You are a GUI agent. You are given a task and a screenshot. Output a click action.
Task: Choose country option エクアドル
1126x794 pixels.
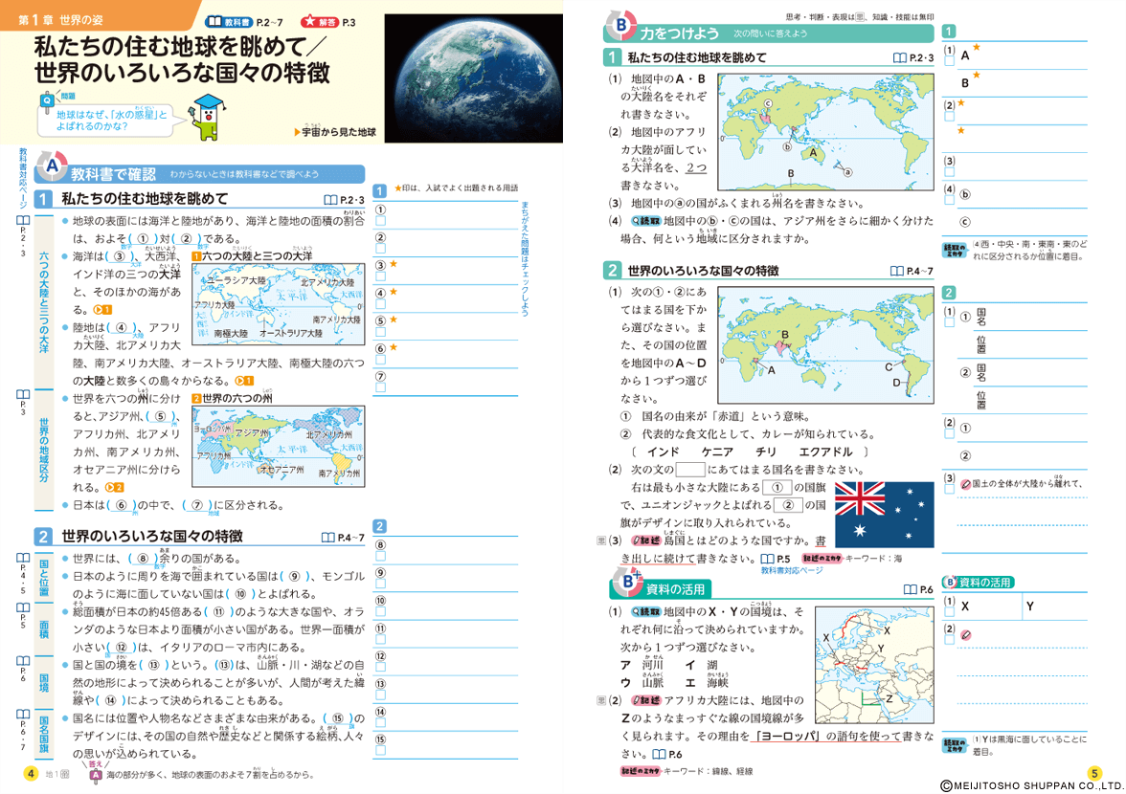[x=825, y=452]
